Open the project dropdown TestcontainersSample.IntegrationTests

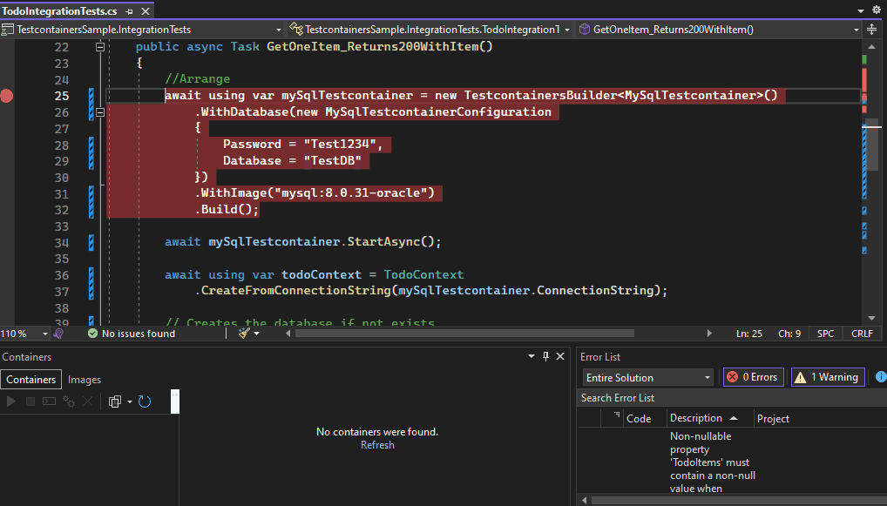pos(142,30)
